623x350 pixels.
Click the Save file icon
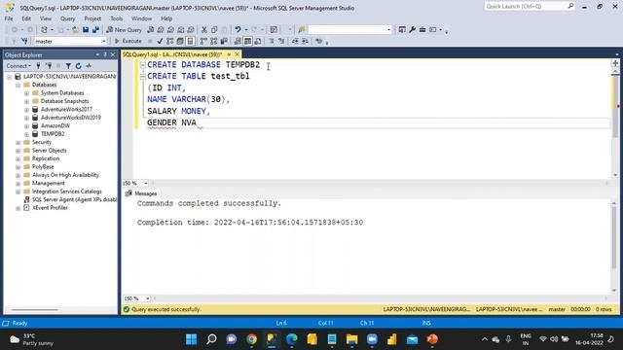click(x=86, y=30)
